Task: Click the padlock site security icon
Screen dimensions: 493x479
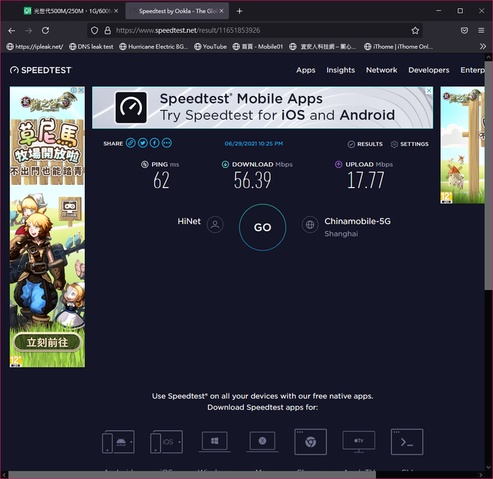Action: coord(108,31)
